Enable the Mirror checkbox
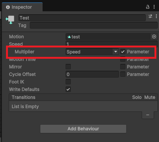159x142 pixels. coord(68,67)
